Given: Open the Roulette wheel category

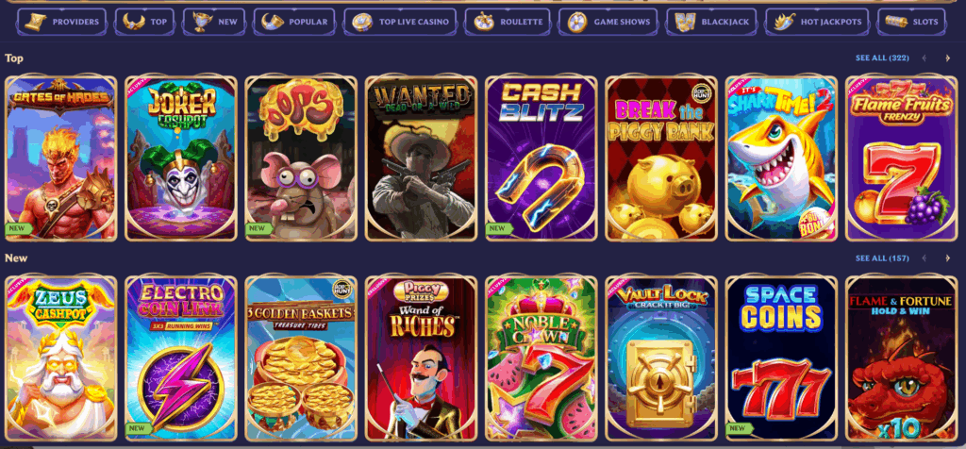Looking at the screenshot, I should tap(508, 23).
